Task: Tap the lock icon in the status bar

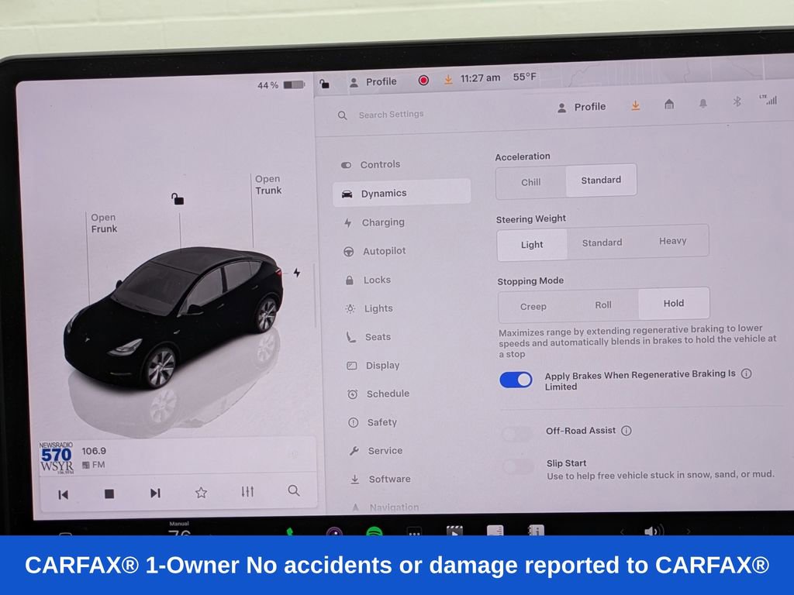Action: point(325,84)
